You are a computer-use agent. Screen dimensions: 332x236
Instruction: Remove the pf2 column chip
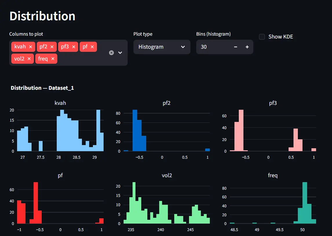(x=52, y=47)
